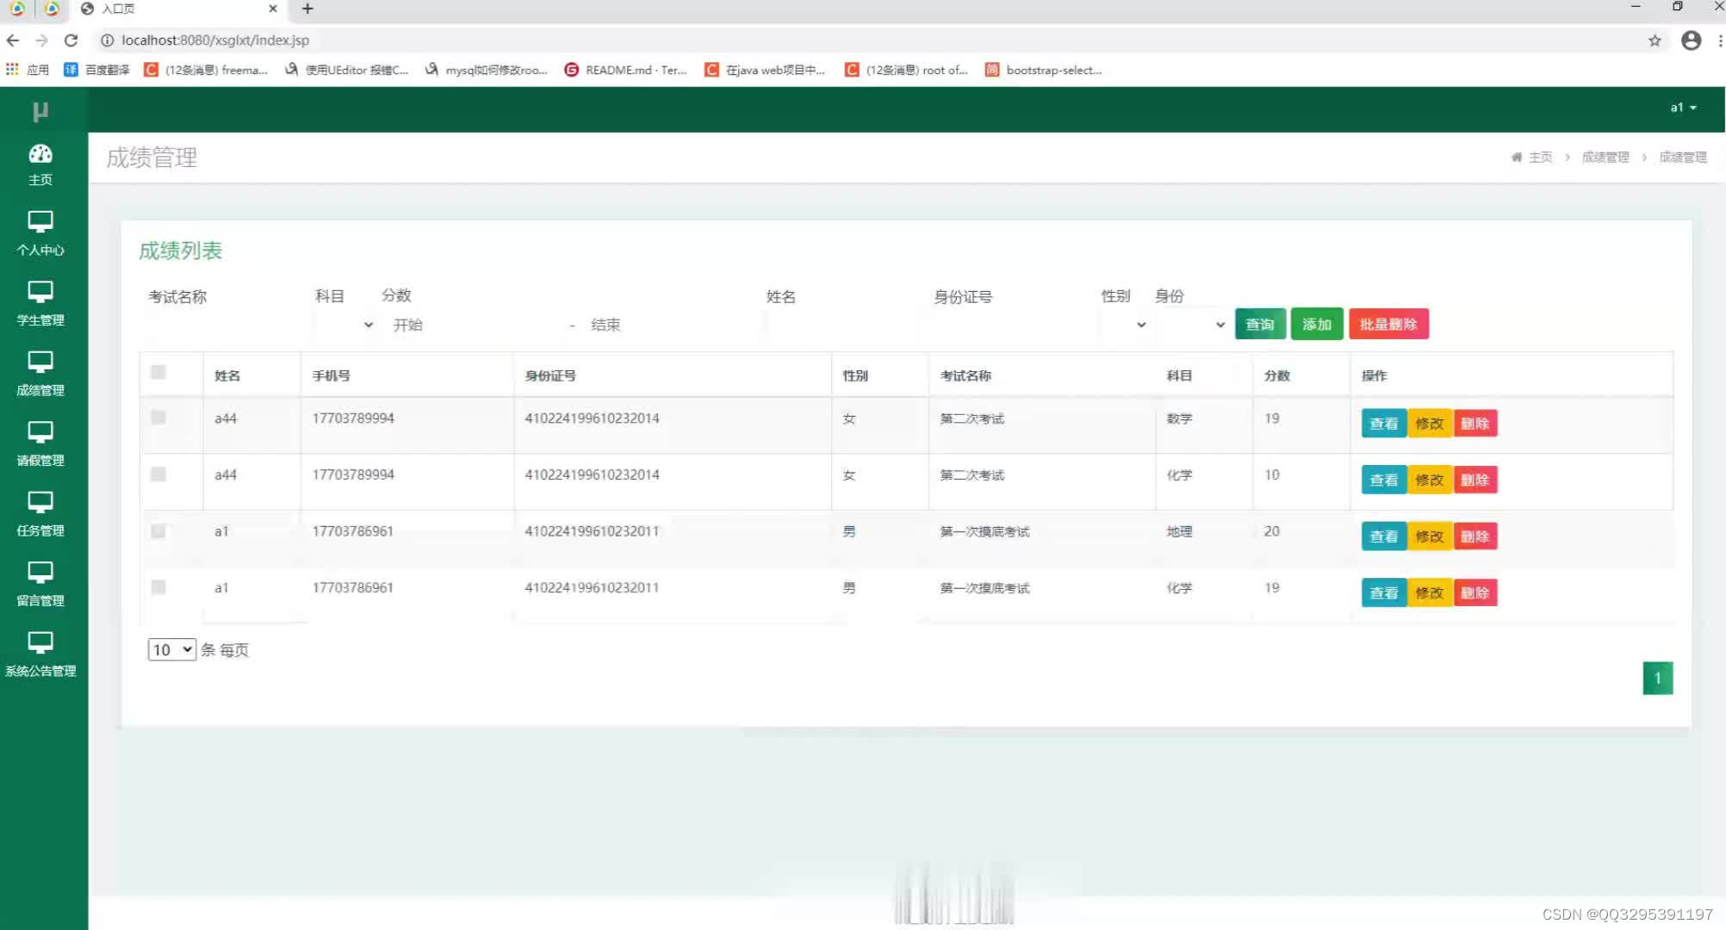
Task: Expand the 身份 filter dropdown
Action: click(x=1191, y=325)
